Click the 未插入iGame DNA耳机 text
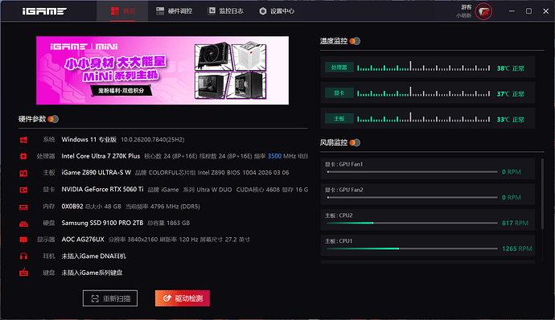This screenshot has width=555, height=320. tap(94, 256)
